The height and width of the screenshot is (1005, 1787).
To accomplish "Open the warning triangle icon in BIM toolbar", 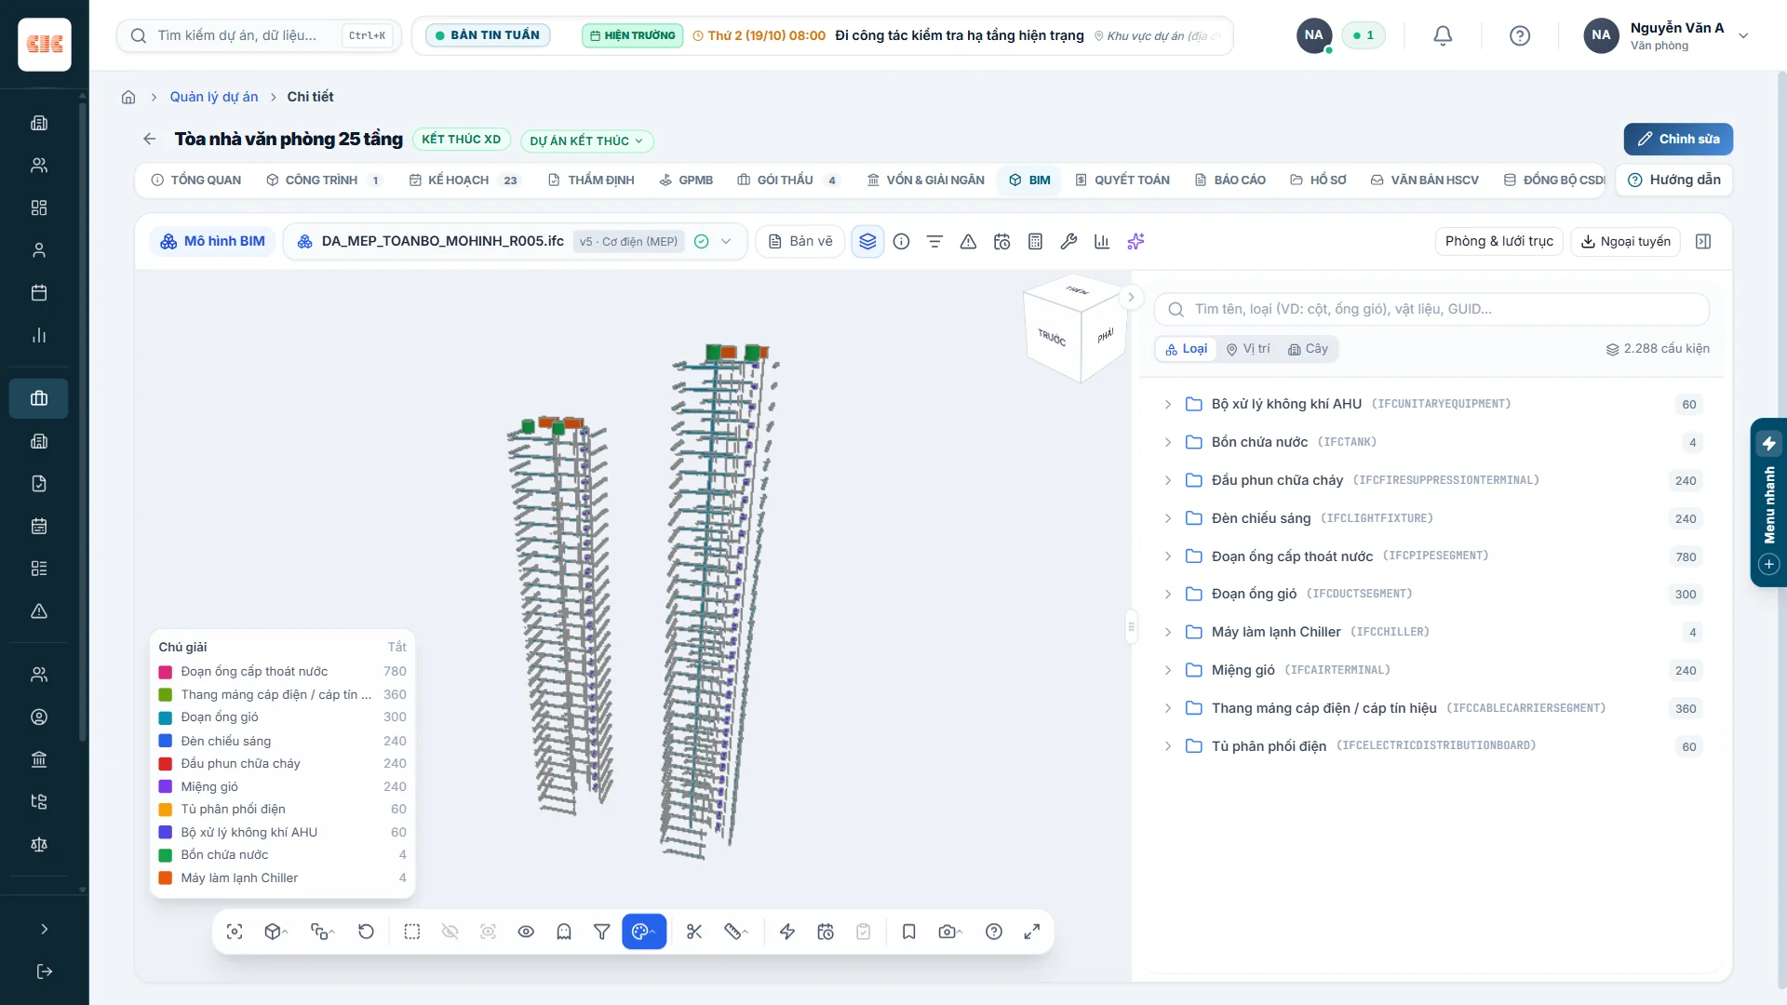I will click(x=968, y=242).
